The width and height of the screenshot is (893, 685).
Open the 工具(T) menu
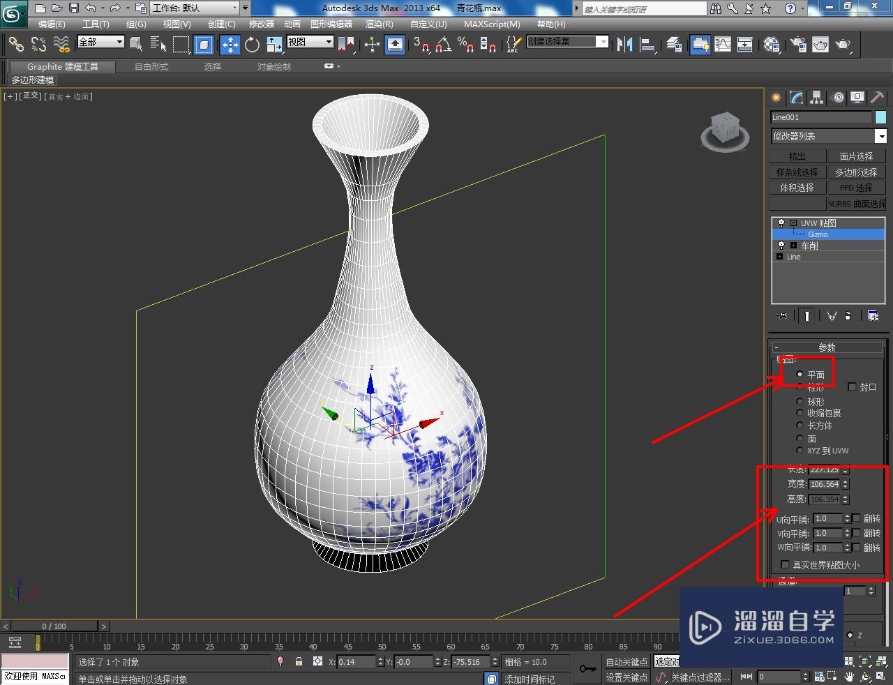point(96,24)
